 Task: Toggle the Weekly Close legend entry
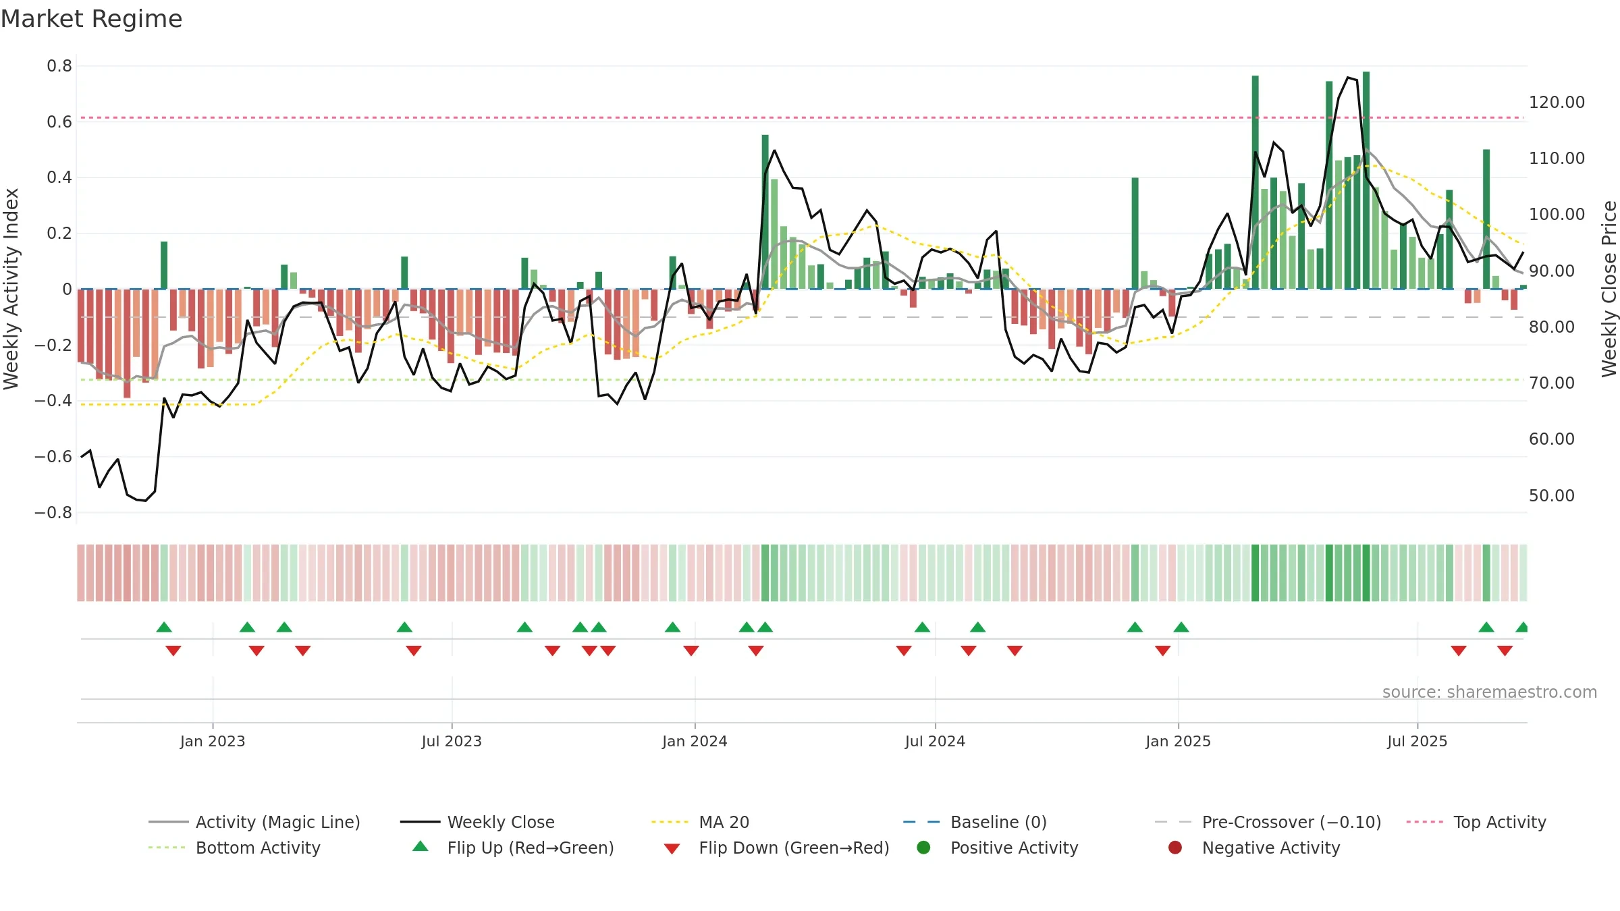(x=478, y=822)
